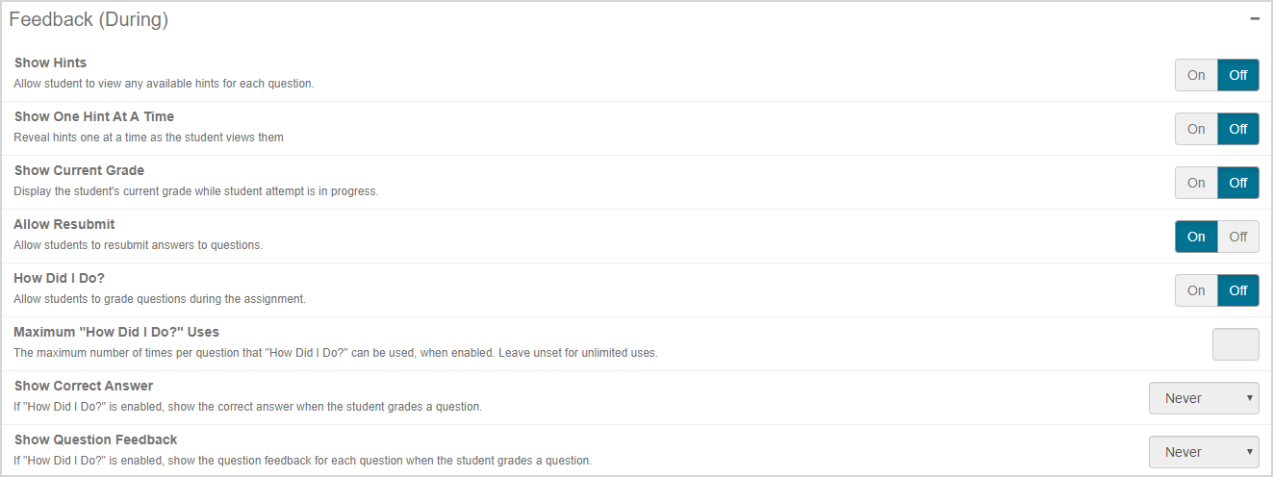Disable Allow Resubmit with Off button
1273x477 pixels.
[1238, 237]
